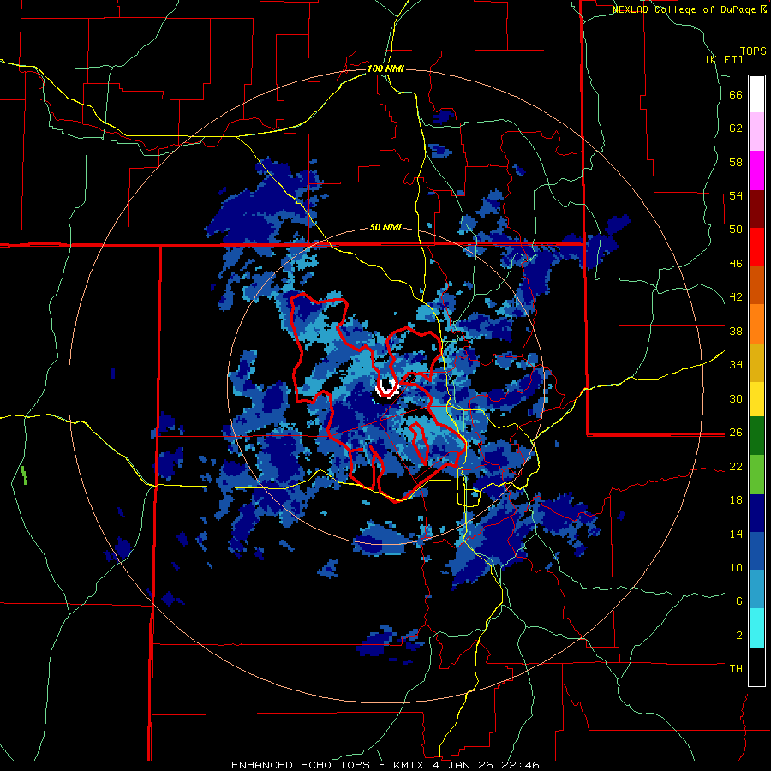The width and height of the screenshot is (771, 771).
Task: Click the "TH" legend label
Action: (736, 669)
